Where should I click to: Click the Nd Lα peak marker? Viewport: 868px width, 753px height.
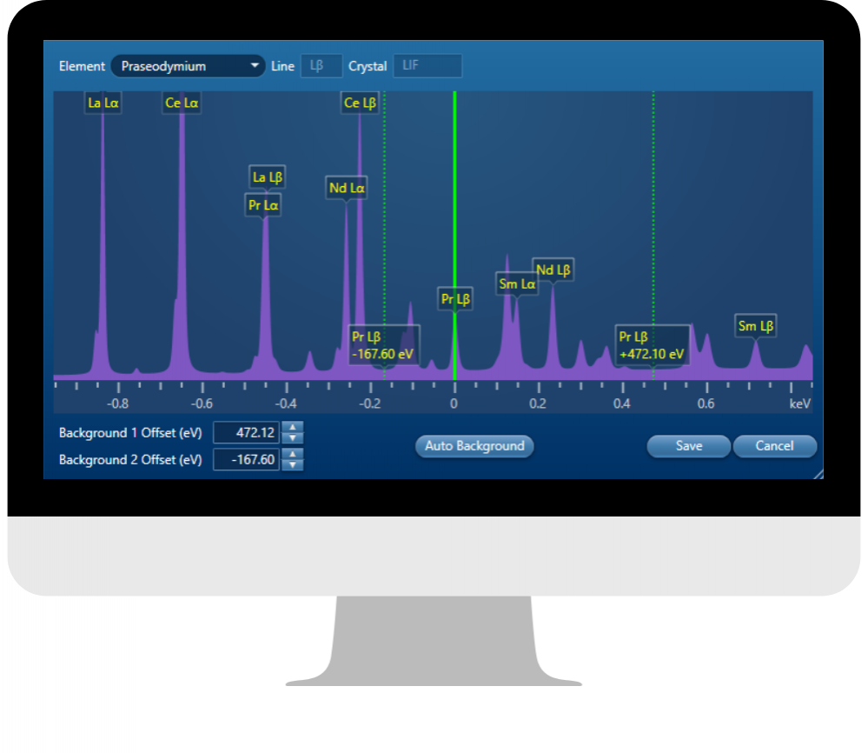[347, 187]
